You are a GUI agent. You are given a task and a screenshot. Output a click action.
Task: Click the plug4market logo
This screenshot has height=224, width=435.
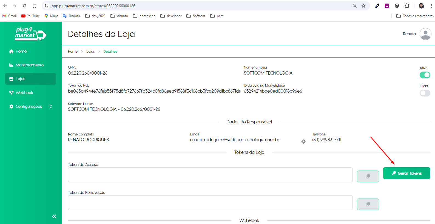point(30,34)
